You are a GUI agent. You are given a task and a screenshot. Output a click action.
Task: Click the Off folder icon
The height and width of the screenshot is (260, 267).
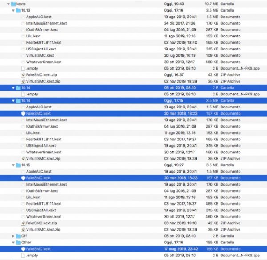click(18, 236)
